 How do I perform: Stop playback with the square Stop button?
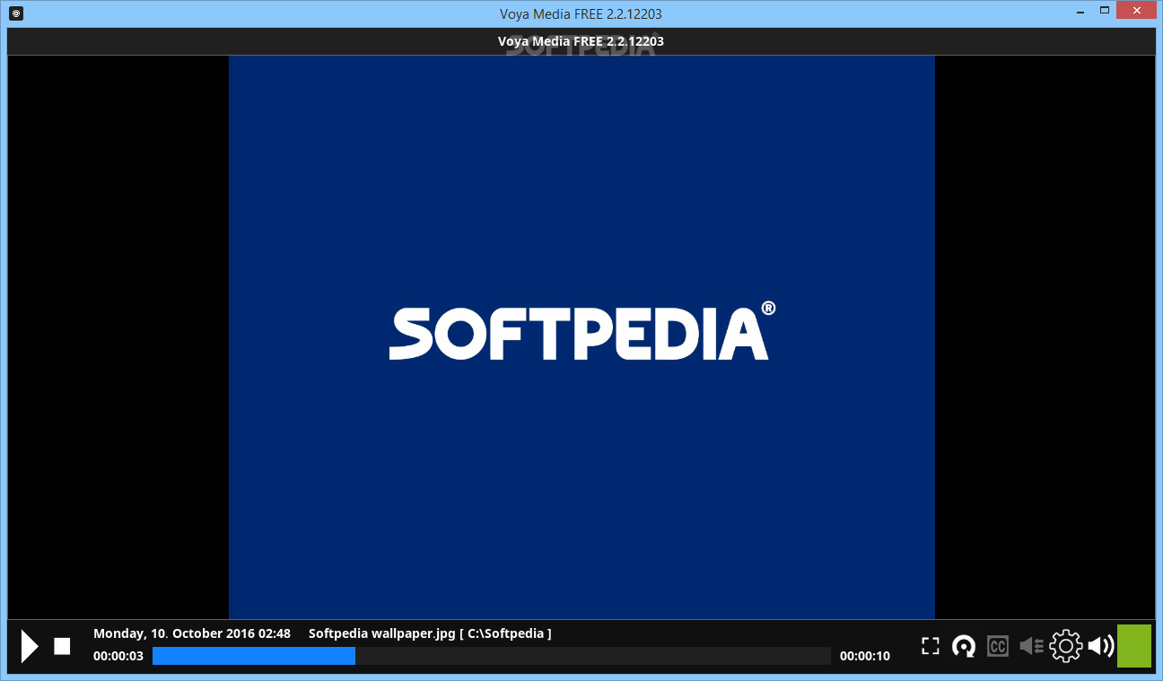[x=62, y=646]
